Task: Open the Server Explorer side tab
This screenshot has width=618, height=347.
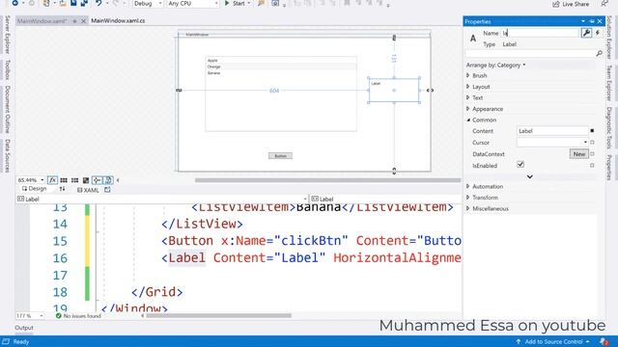Action: [x=7, y=35]
